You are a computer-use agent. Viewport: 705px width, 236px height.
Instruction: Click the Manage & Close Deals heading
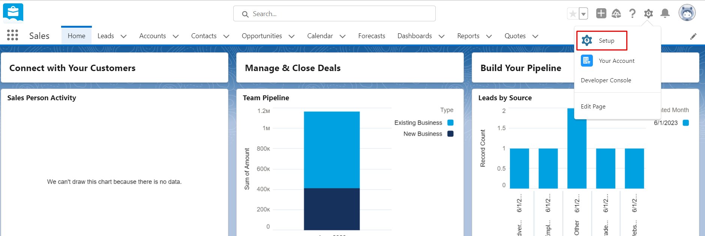292,68
